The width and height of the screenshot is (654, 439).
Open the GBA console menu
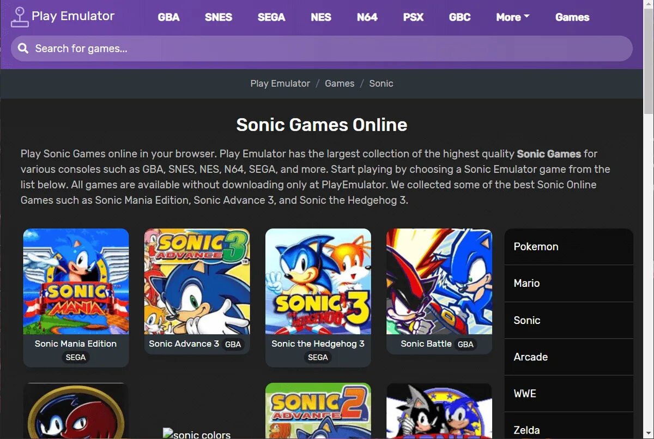pos(168,17)
